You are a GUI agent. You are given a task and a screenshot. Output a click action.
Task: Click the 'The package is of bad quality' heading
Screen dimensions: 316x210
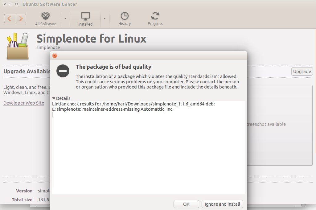pyautogui.click(x=113, y=67)
